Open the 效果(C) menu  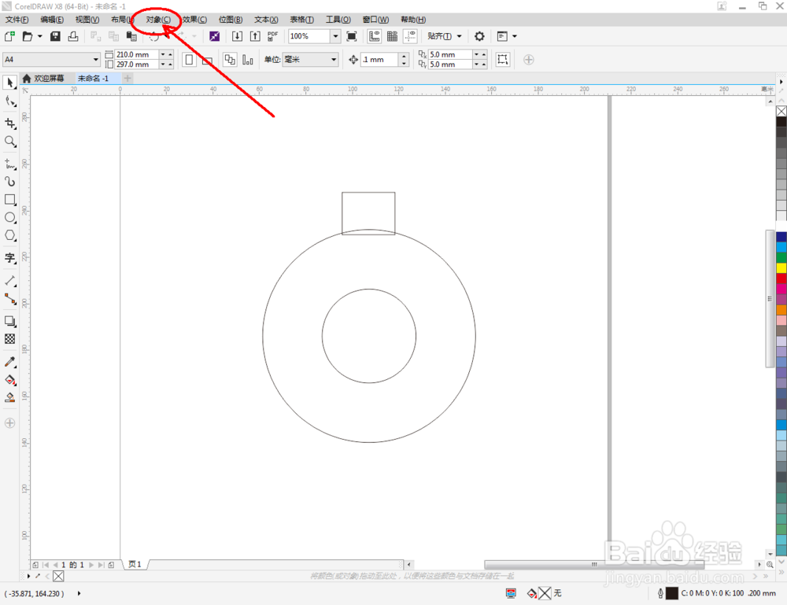click(x=194, y=20)
